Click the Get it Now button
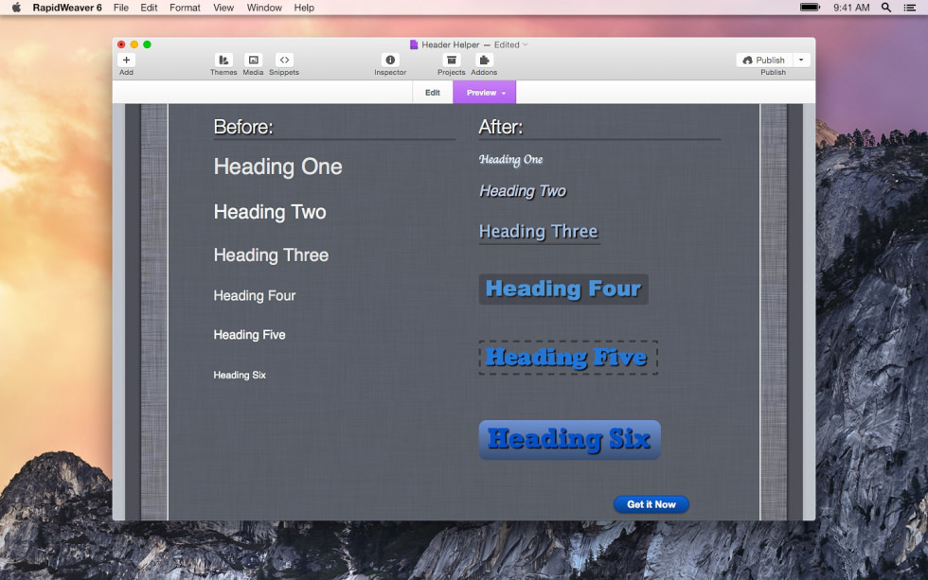Viewport: 928px width, 580px height. tap(651, 504)
